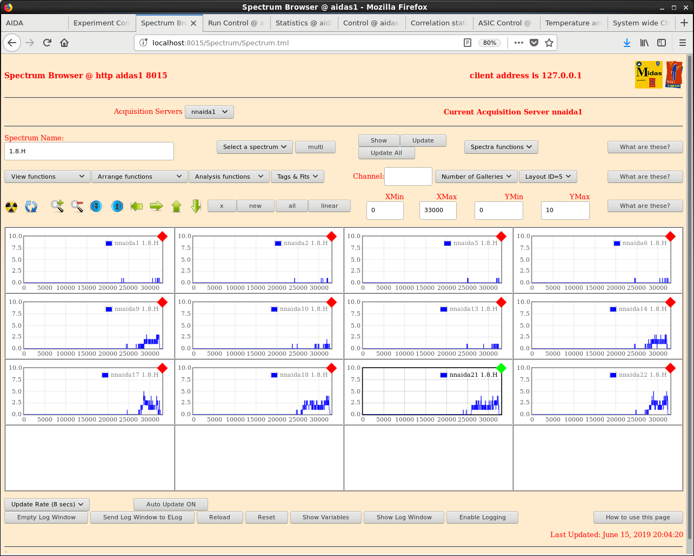
Task: Expand the Spectra functions dropdown
Action: point(501,147)
